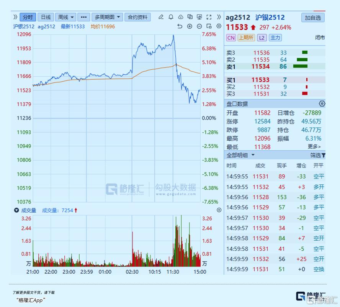
Task: Click the price change +2.64% text
Action: coord(281,28)
